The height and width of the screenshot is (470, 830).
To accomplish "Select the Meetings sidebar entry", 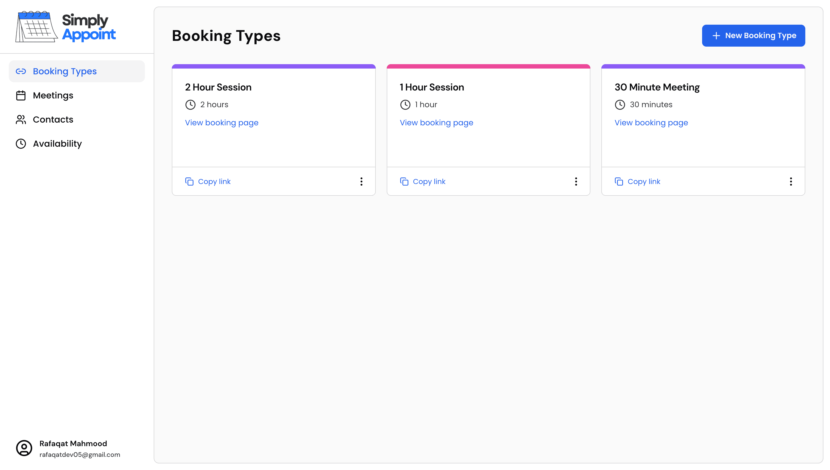I will tap(53, 95).
